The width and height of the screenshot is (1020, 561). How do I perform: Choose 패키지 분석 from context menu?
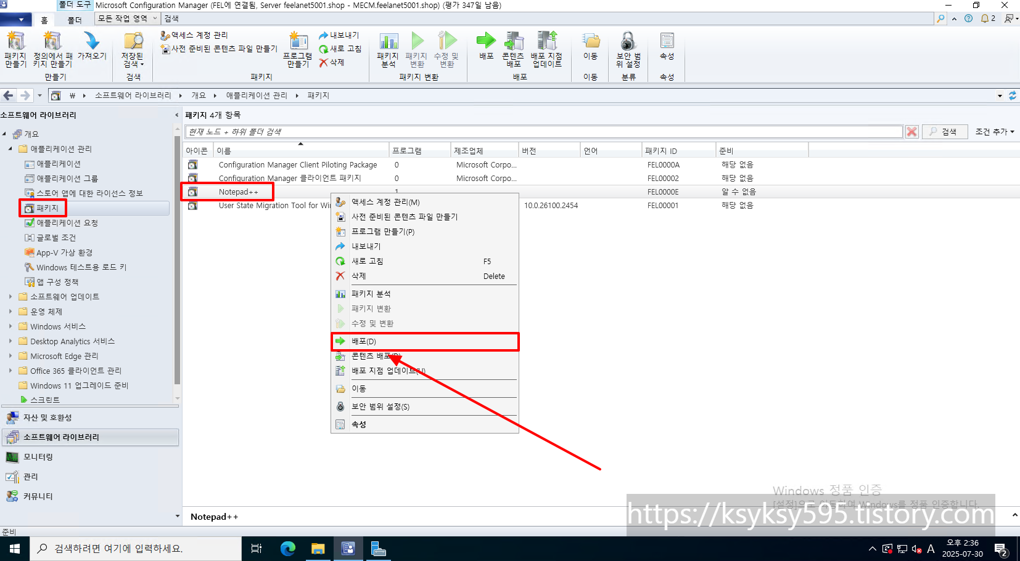pyautogui.click(x=425, y=294)
